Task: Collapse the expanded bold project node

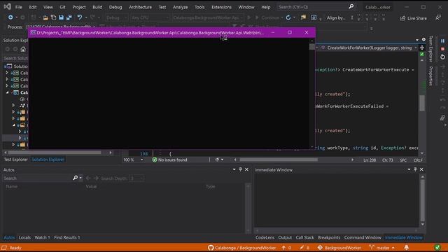Action: [8, 92]
